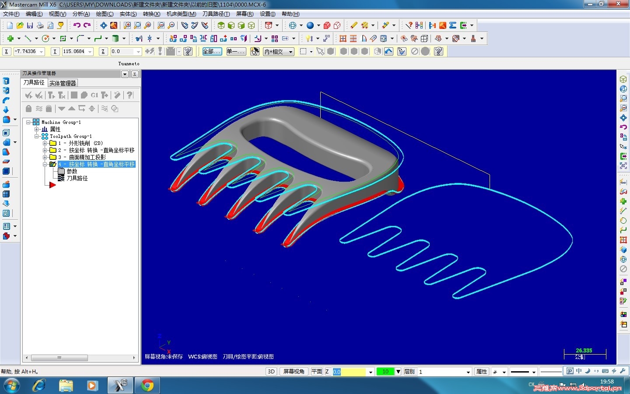
Task: Redo the last undone action
Action: tap(87, 25)
